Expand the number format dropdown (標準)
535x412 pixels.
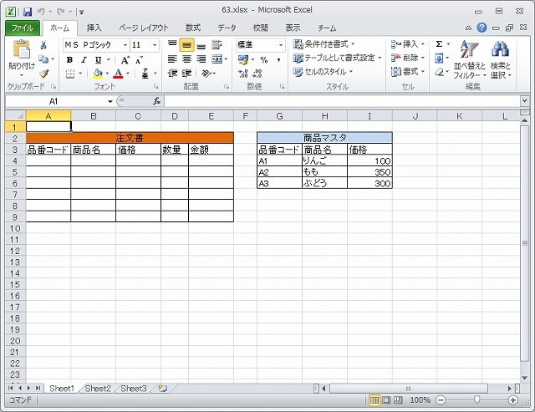282,45
